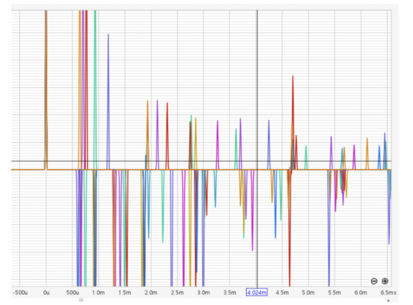The width and height of the screenshot is (413, 305).
Task: Select the purple peak near 1.2m
Action: click(108, 101)
